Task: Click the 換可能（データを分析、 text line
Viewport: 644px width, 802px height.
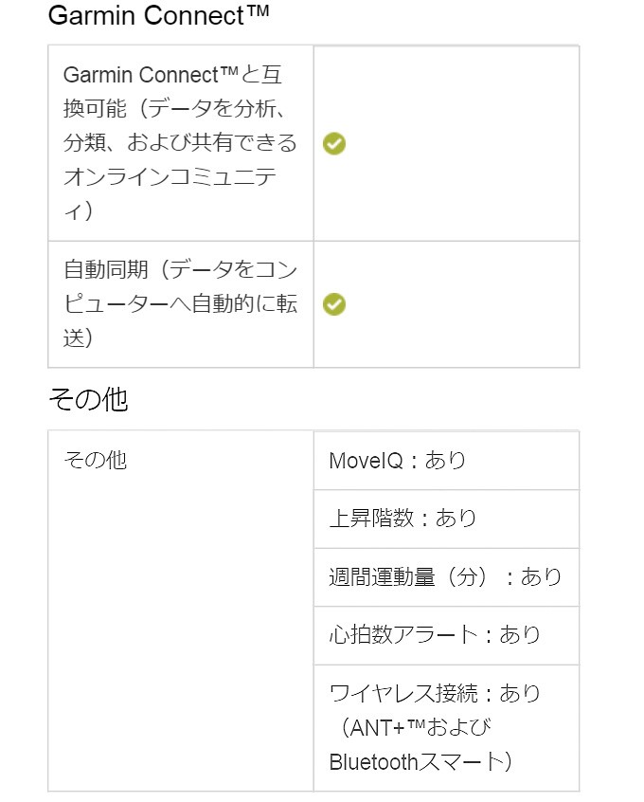Action: pos(172,109)
